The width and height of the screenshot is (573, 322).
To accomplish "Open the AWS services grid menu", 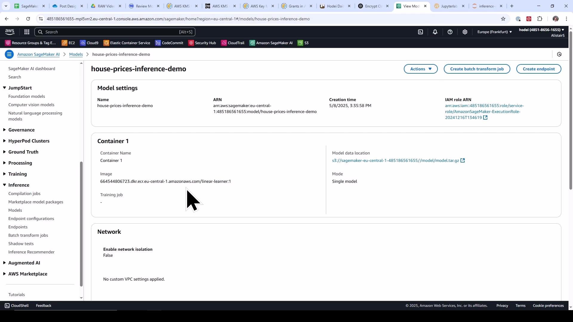I will pos(27,32).
